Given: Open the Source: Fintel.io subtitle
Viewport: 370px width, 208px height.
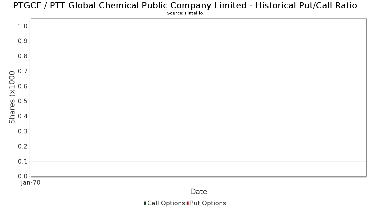Looking at the screenshot, I should [x=185, y=13].
